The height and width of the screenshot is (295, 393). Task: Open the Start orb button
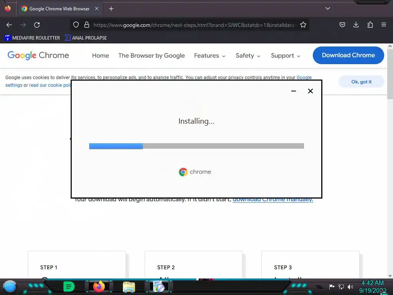tap(10, 287)
